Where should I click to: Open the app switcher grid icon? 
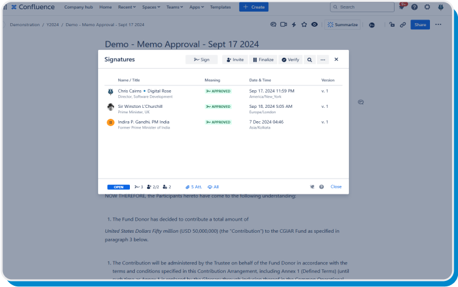[5, 7]
